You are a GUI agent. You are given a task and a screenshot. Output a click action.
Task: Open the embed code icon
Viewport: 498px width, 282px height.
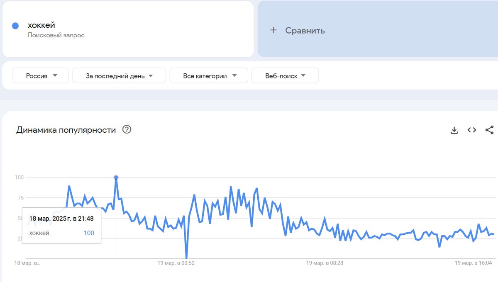pos(472,130)
